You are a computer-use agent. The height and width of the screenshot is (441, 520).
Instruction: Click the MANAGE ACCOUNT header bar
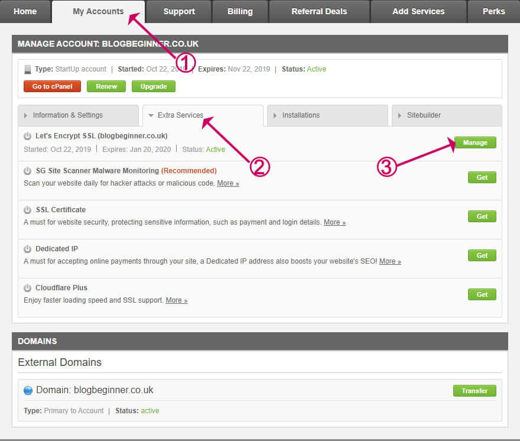coord(260,44)
